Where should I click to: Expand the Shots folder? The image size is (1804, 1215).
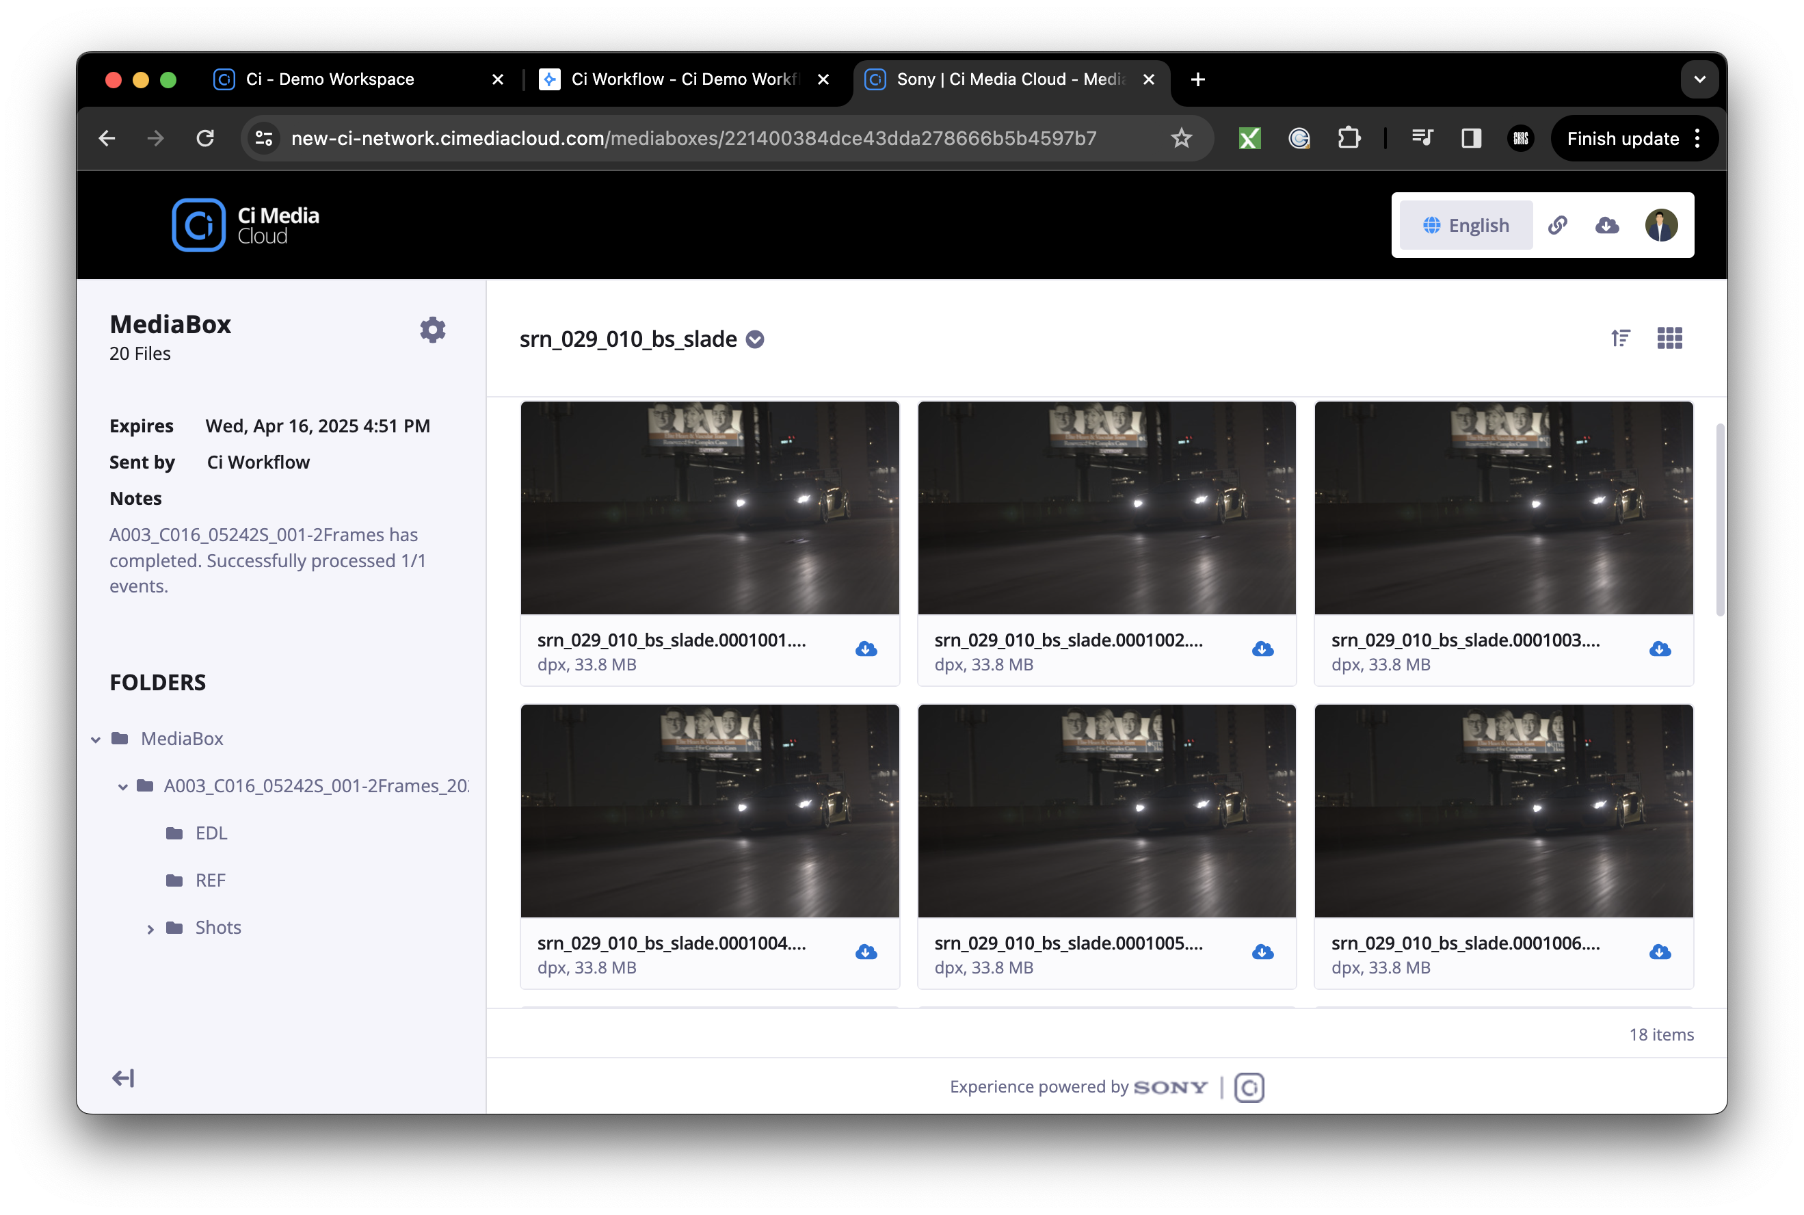[x=150, y=928]
